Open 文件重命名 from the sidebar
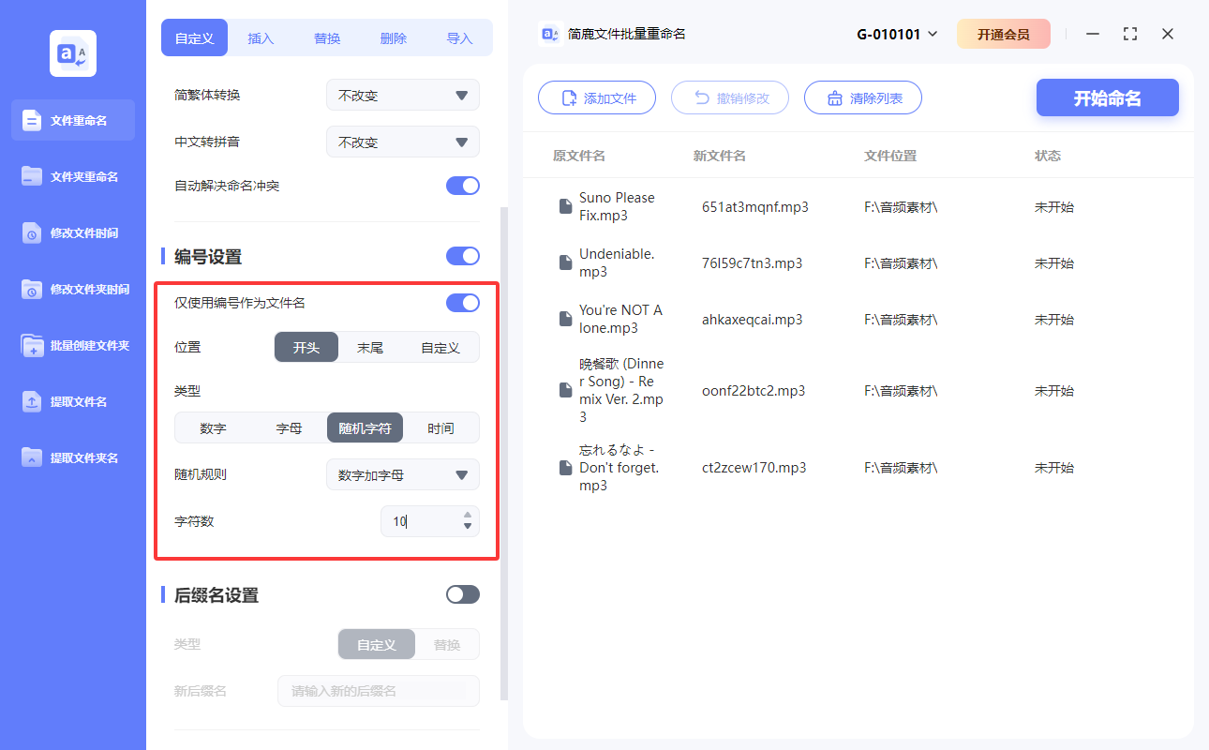This screenshot has height=750, width=1209. tap(72, 120)
